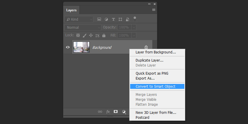Choose Merge Visible menu item

click(157, 99)
